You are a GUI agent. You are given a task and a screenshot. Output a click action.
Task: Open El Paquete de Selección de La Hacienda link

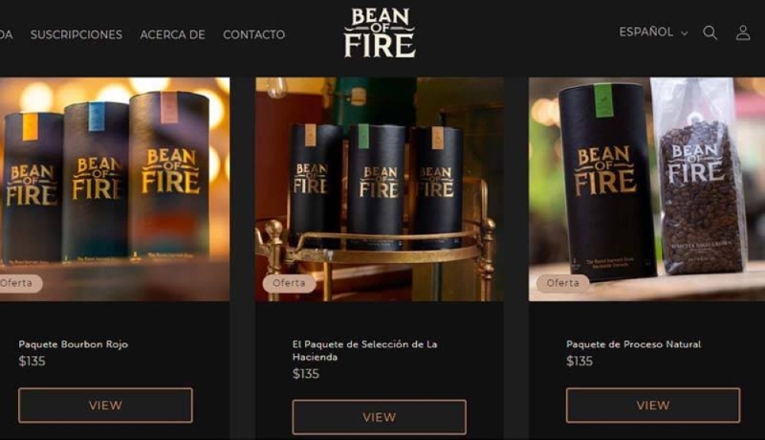[x=365, y=351]
